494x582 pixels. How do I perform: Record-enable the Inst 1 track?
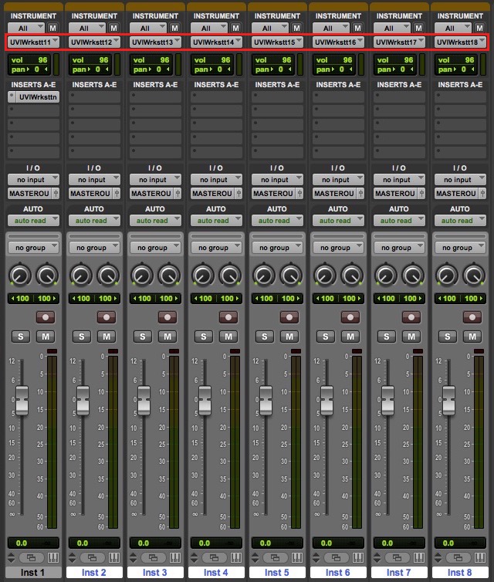pos(46,317)
